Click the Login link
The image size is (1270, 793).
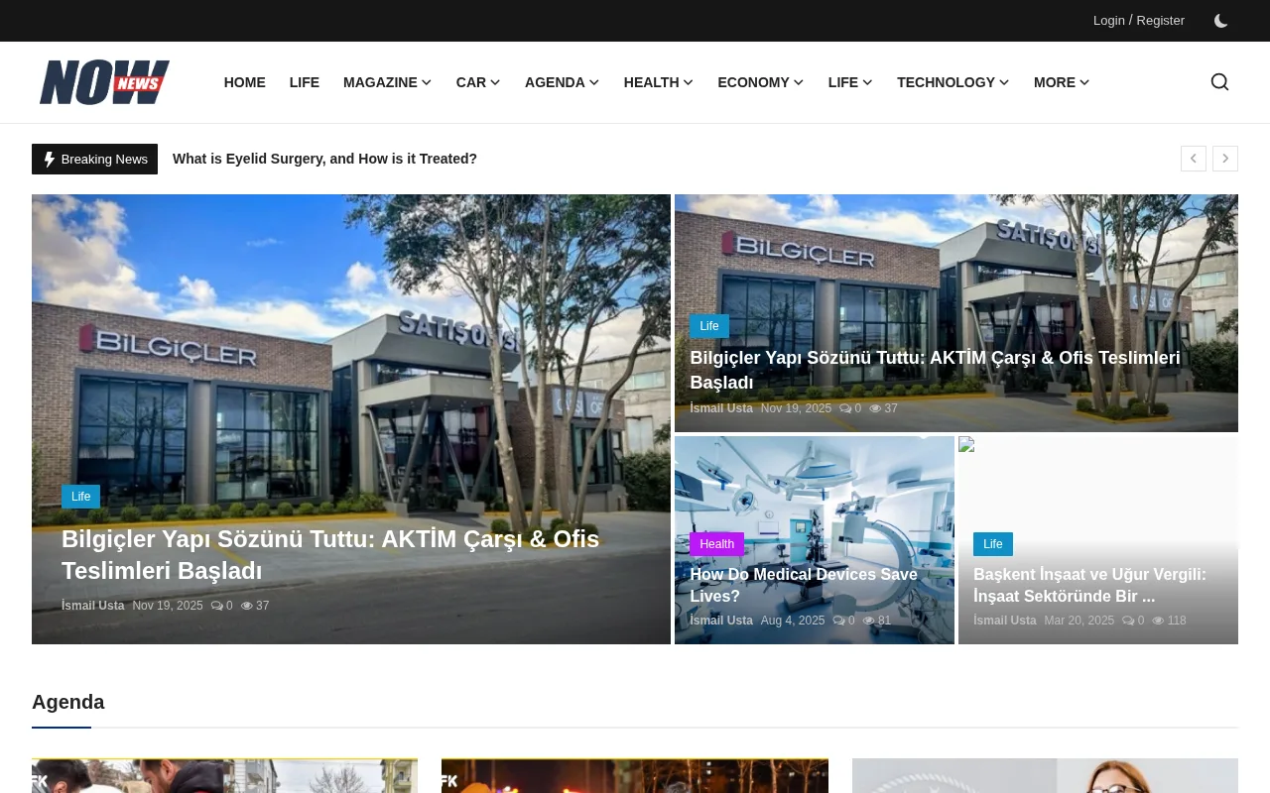click(1108, 21)
